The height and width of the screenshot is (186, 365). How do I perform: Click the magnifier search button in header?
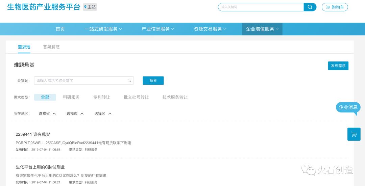pyautogui.click(x=310, y=7)
